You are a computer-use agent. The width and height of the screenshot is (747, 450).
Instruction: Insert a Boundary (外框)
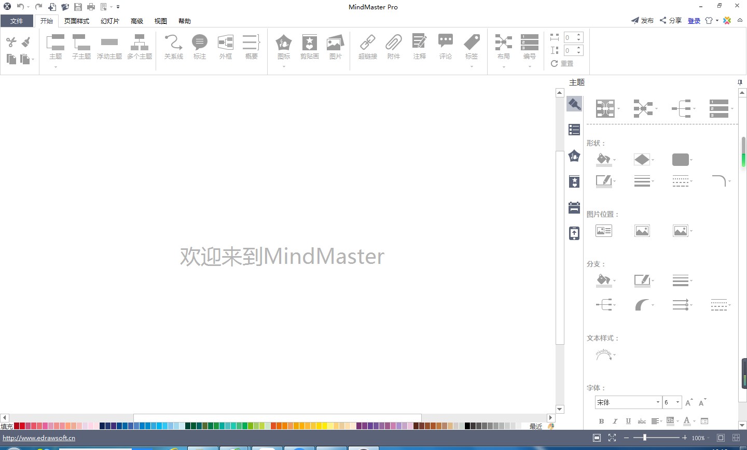[x=226, y=47]
